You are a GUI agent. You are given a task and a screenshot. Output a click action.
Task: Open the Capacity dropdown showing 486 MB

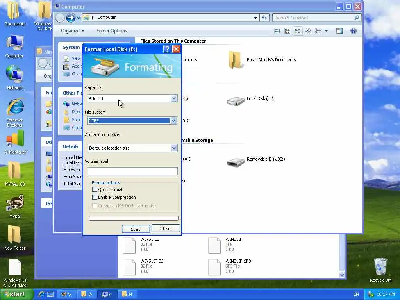coord(174,98)
